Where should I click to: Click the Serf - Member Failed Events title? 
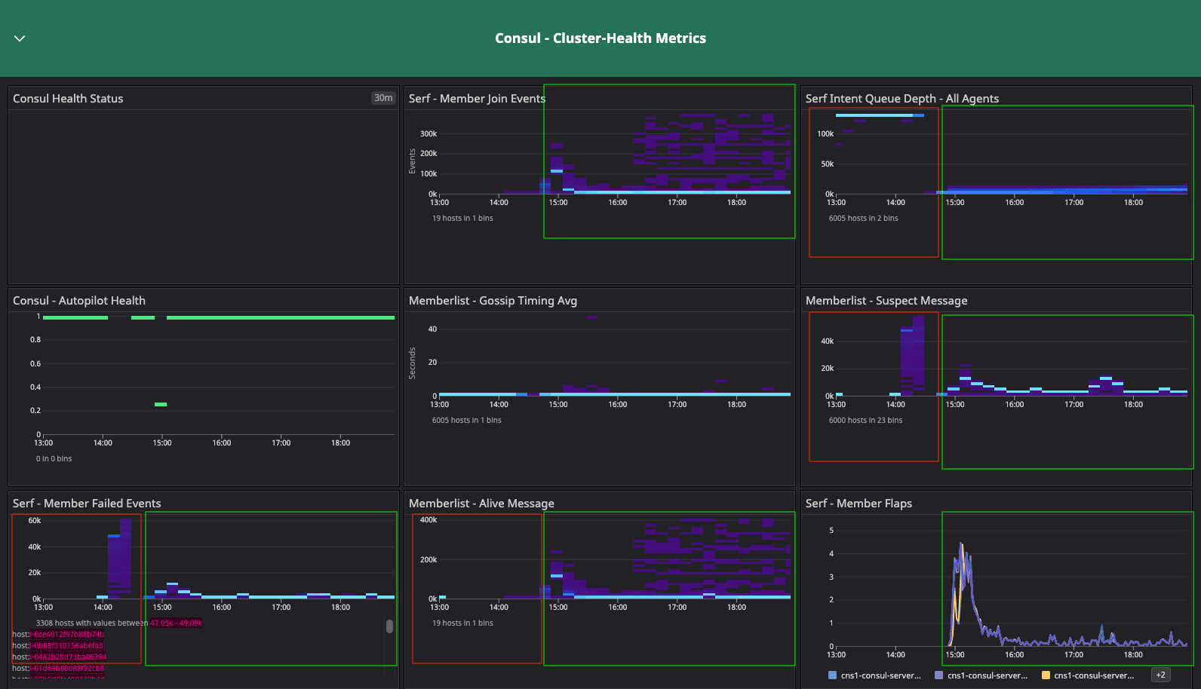87,504
